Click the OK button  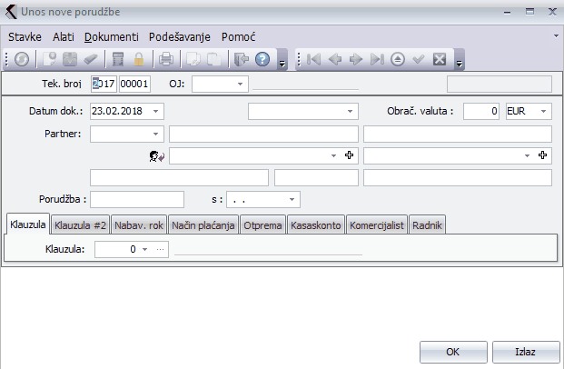pos(452,351)
